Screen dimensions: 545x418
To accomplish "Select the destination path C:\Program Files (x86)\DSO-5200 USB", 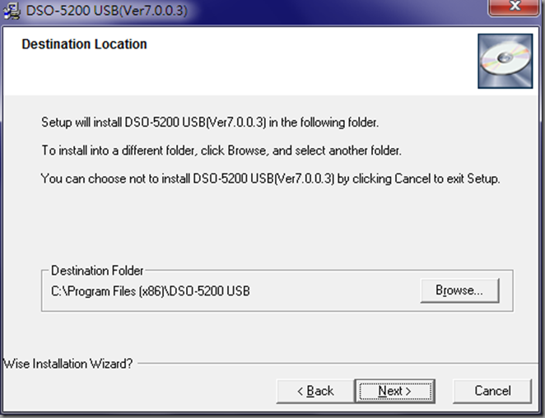I will pyautogui.click(x=151, y=291).
